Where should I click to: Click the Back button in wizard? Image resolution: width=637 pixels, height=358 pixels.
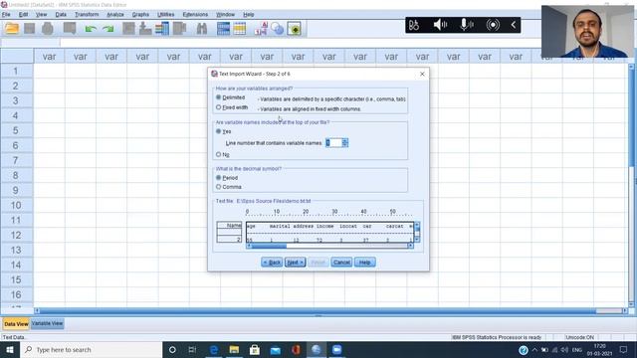tap(272, 263)
